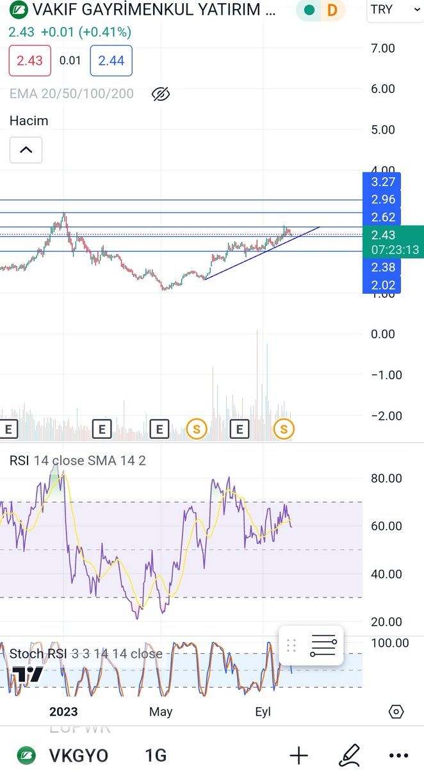Click the Eyl date axis label
Image resolution: width=424 pixels, height=770 pixels.
pyautogui.click(x=263, y=712)
